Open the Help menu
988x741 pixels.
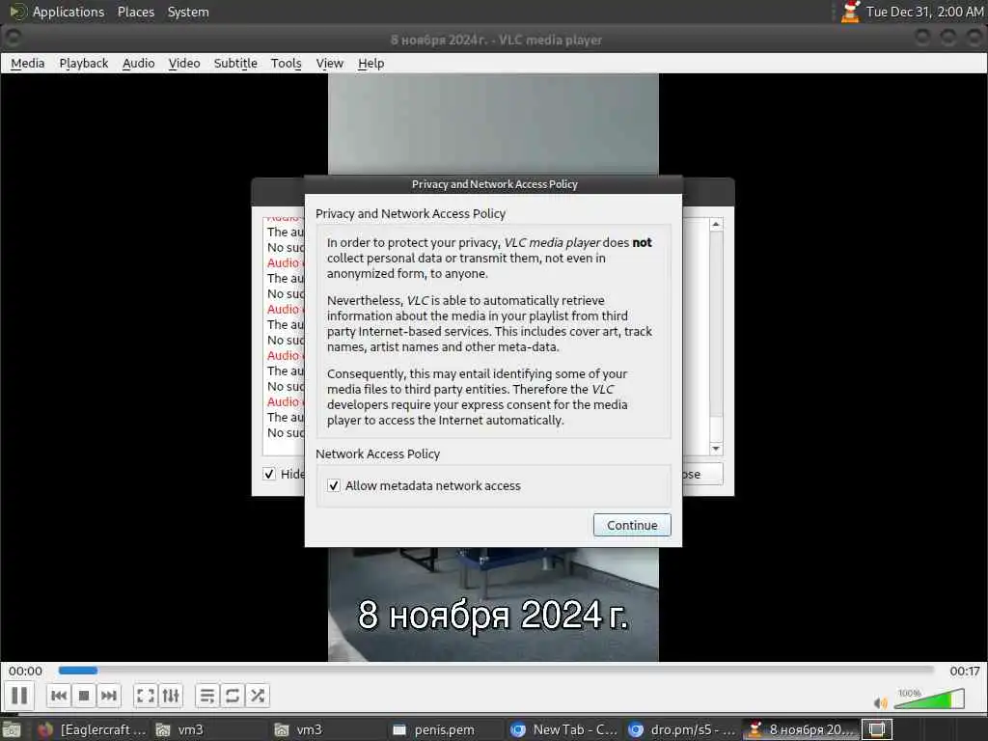point(370,63)
